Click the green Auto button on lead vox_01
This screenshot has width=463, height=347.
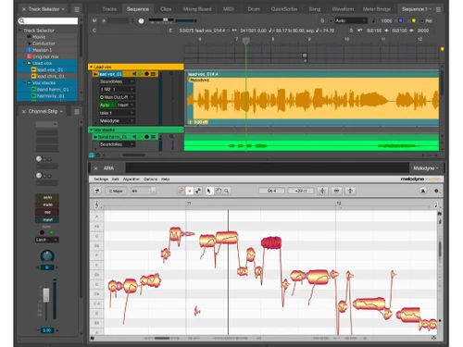pos(106,105)
